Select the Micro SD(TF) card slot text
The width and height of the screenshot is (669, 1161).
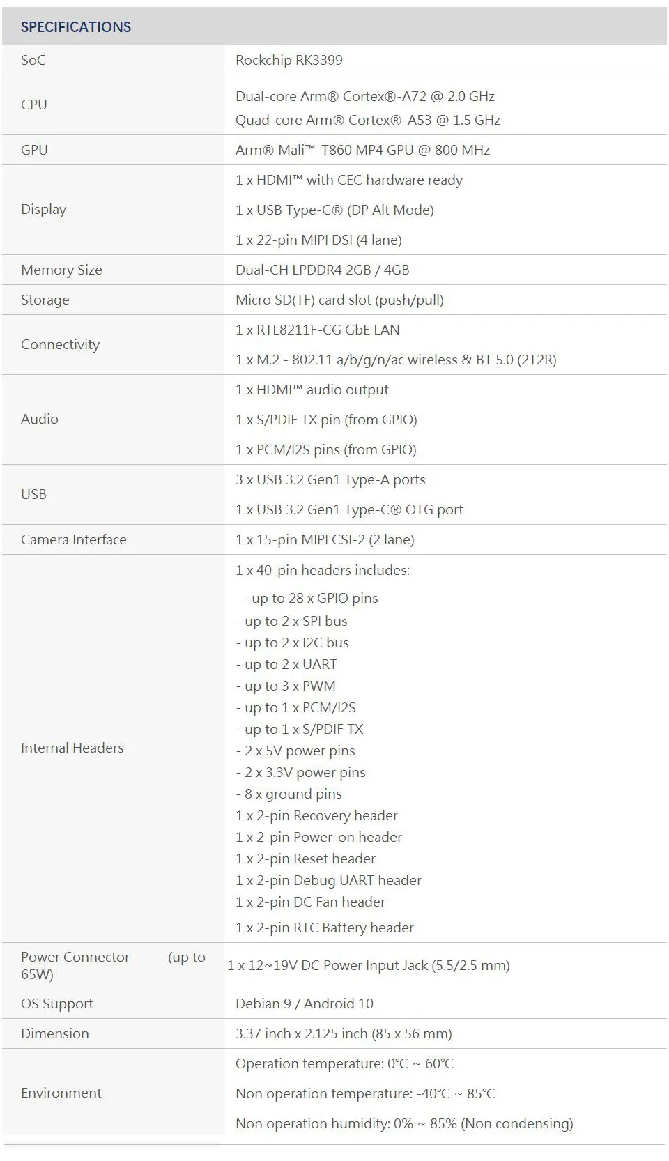pyautogui.click(x=339, y=300)
